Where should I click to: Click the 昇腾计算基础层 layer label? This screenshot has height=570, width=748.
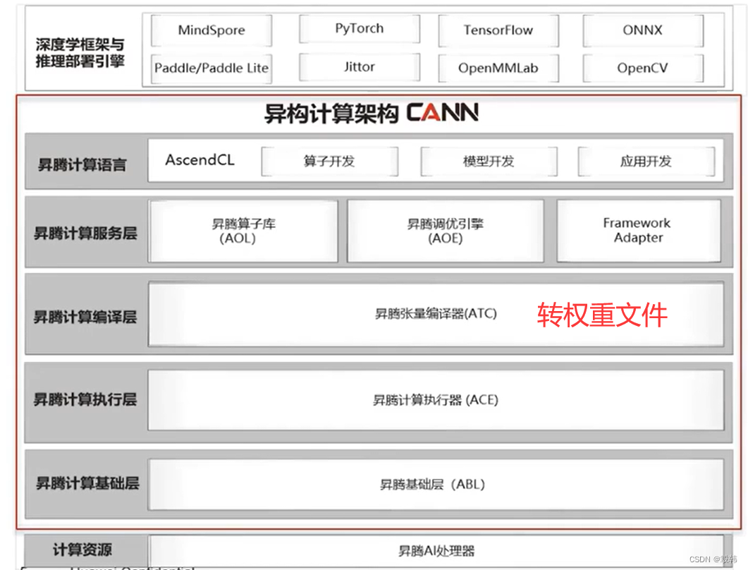coord(87,483)
